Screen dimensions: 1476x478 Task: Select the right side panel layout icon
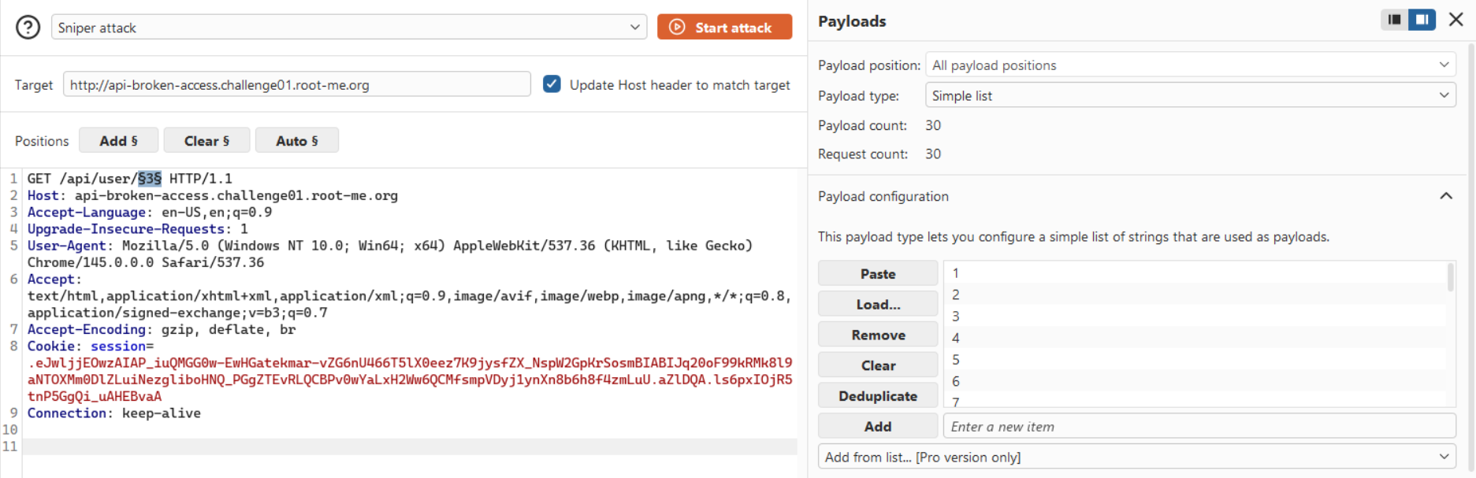pyautogui.click(x=1422, y=20)
